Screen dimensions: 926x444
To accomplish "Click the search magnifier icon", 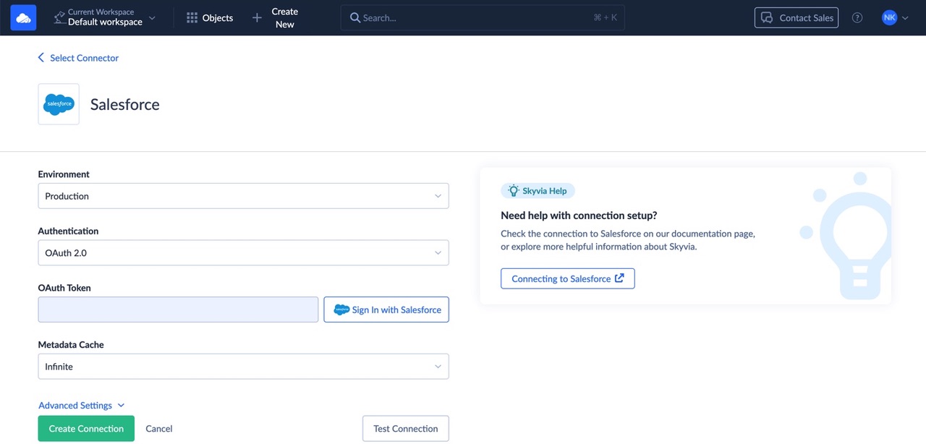I will pyautogui.click(x=355, y=18).
